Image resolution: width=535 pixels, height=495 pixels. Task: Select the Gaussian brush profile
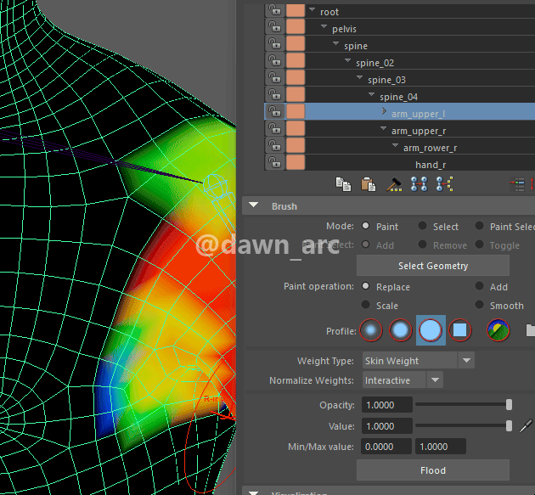371,329
